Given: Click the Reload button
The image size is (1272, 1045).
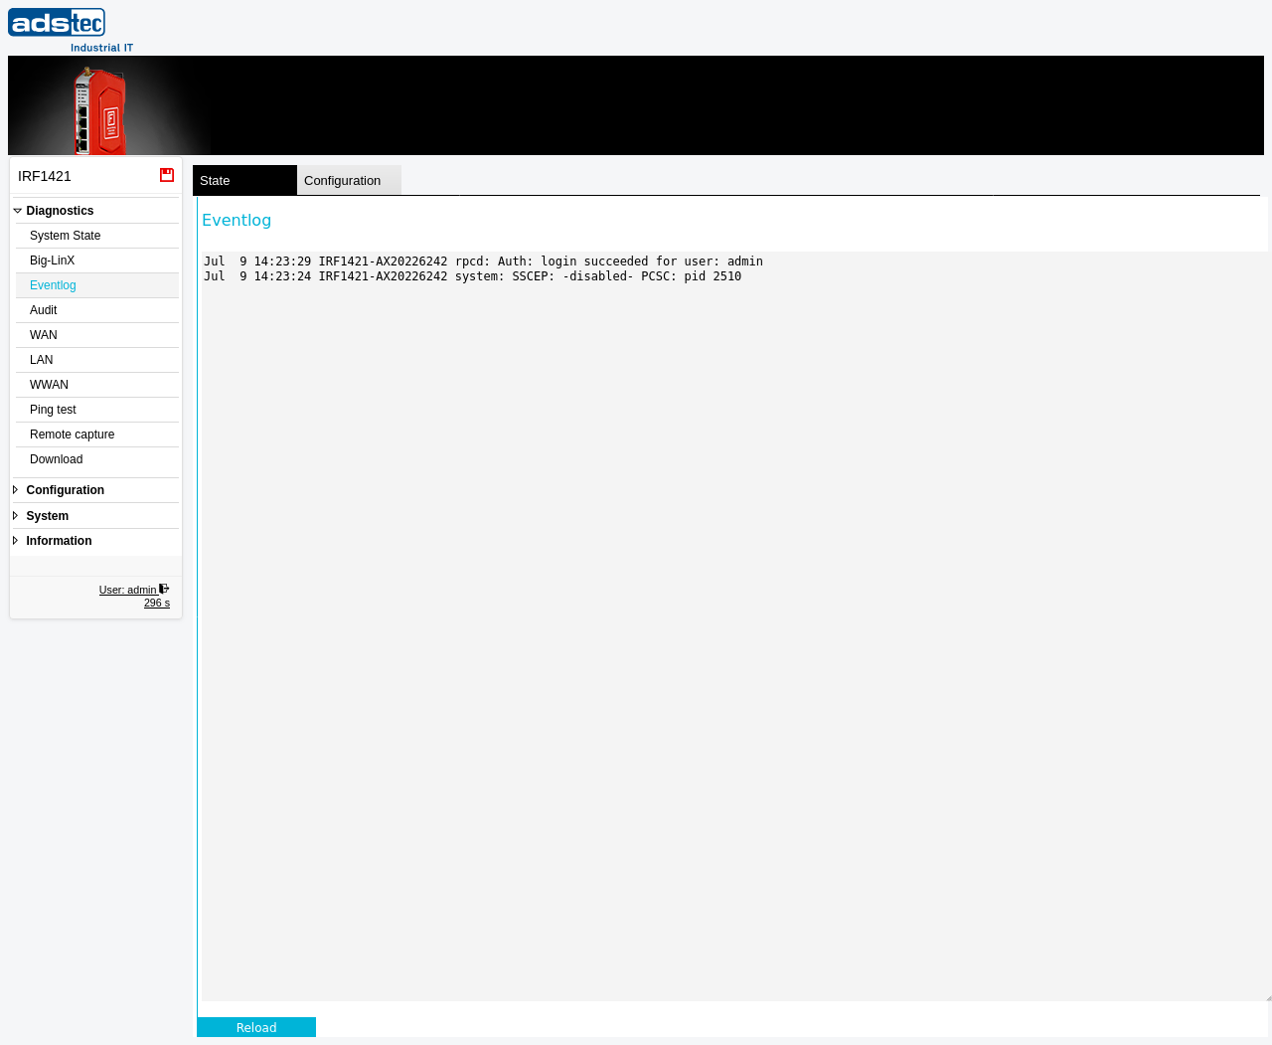Looking at the screenshot, I should point(256,1027).
